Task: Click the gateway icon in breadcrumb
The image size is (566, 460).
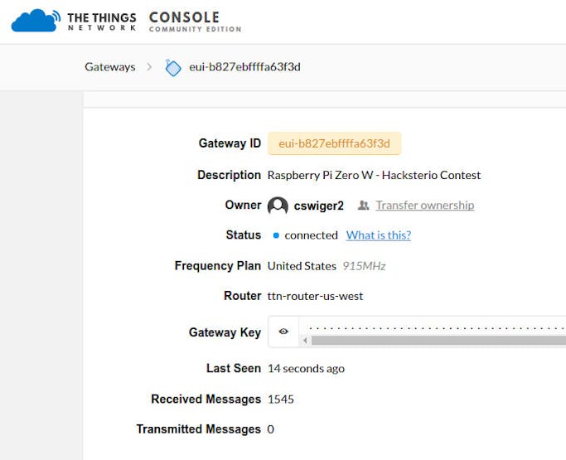Action: [173, 68]
